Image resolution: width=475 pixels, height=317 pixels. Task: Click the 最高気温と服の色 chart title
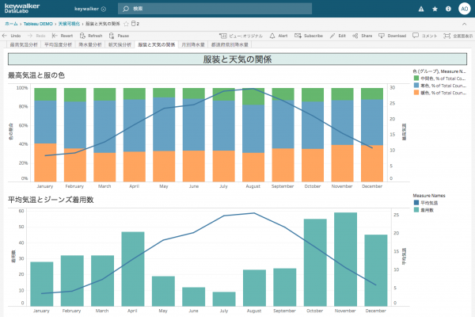[x=36, y=75]
